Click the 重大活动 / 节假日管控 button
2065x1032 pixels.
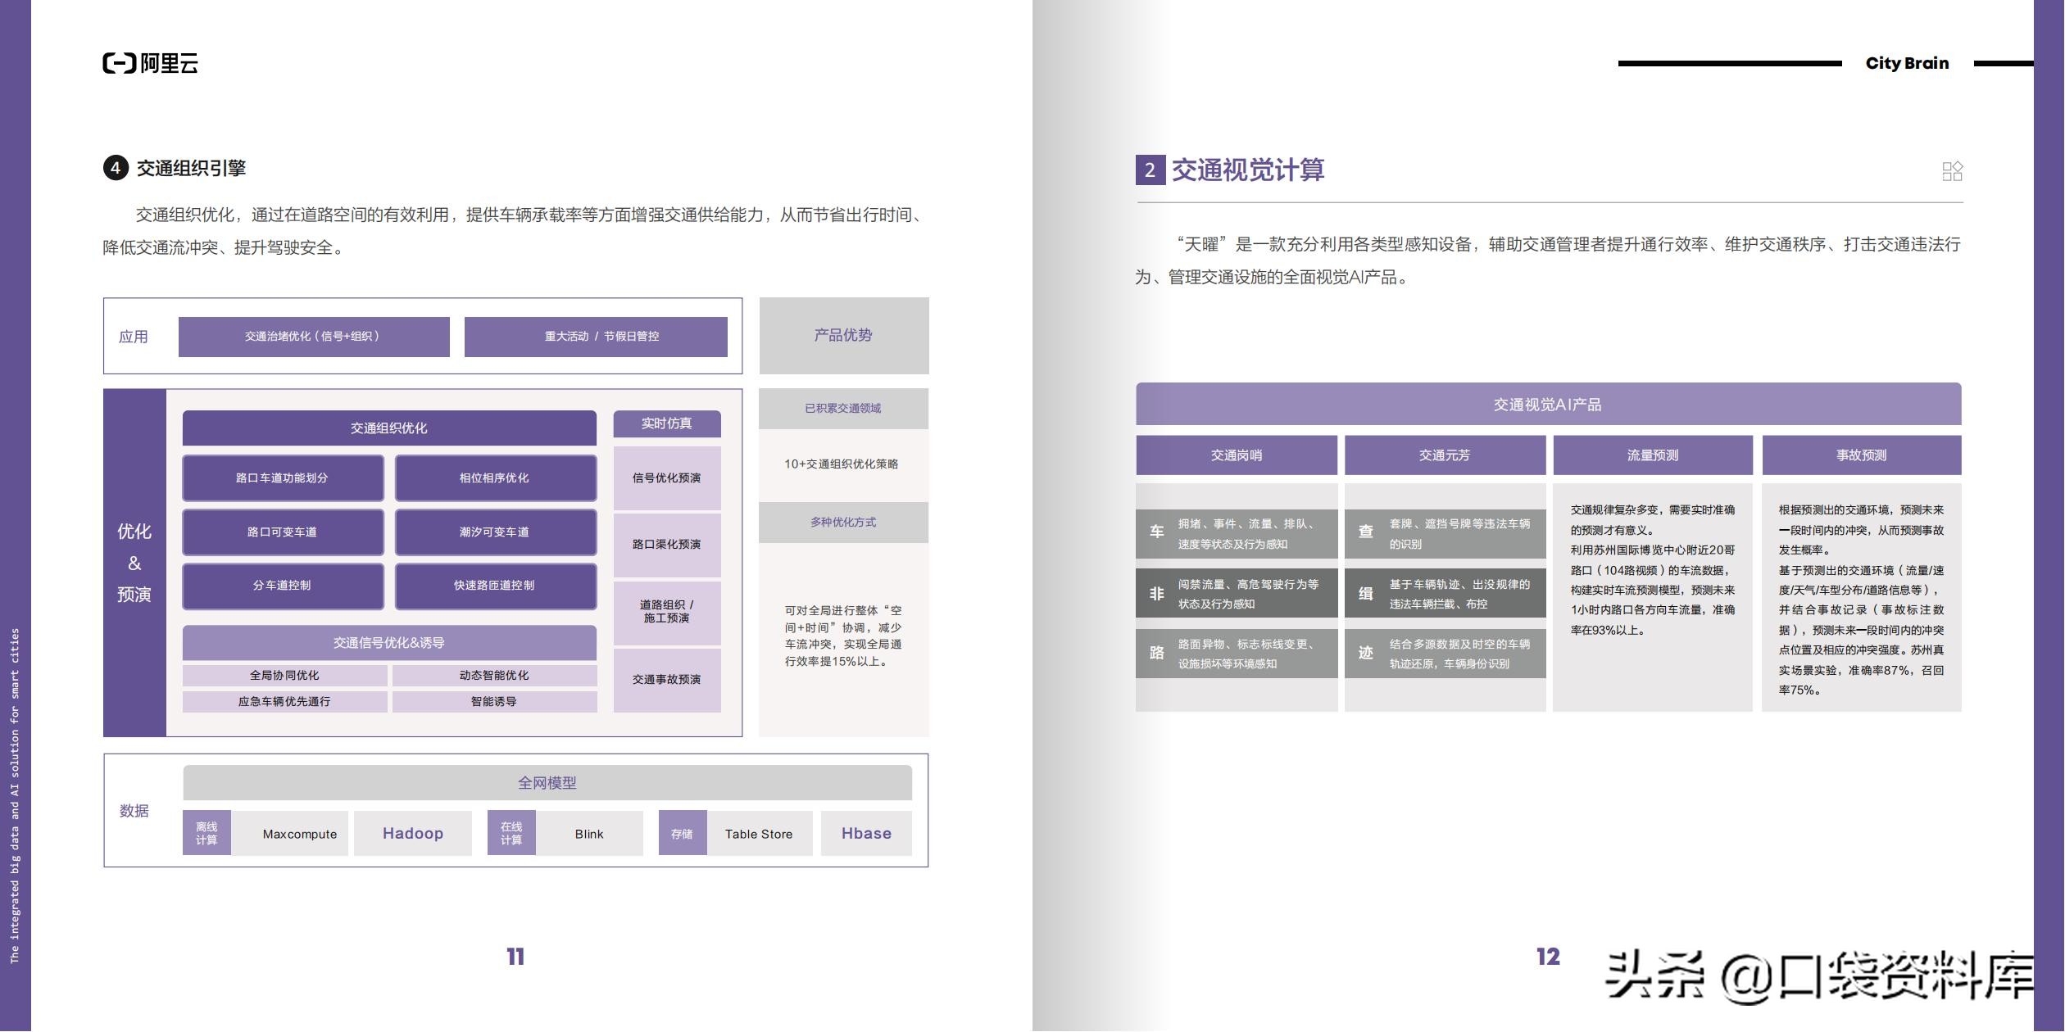tap(596, 337)
